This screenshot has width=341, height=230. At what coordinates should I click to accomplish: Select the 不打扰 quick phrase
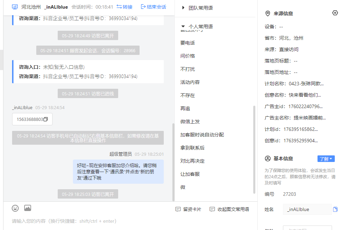click(188, 69)
